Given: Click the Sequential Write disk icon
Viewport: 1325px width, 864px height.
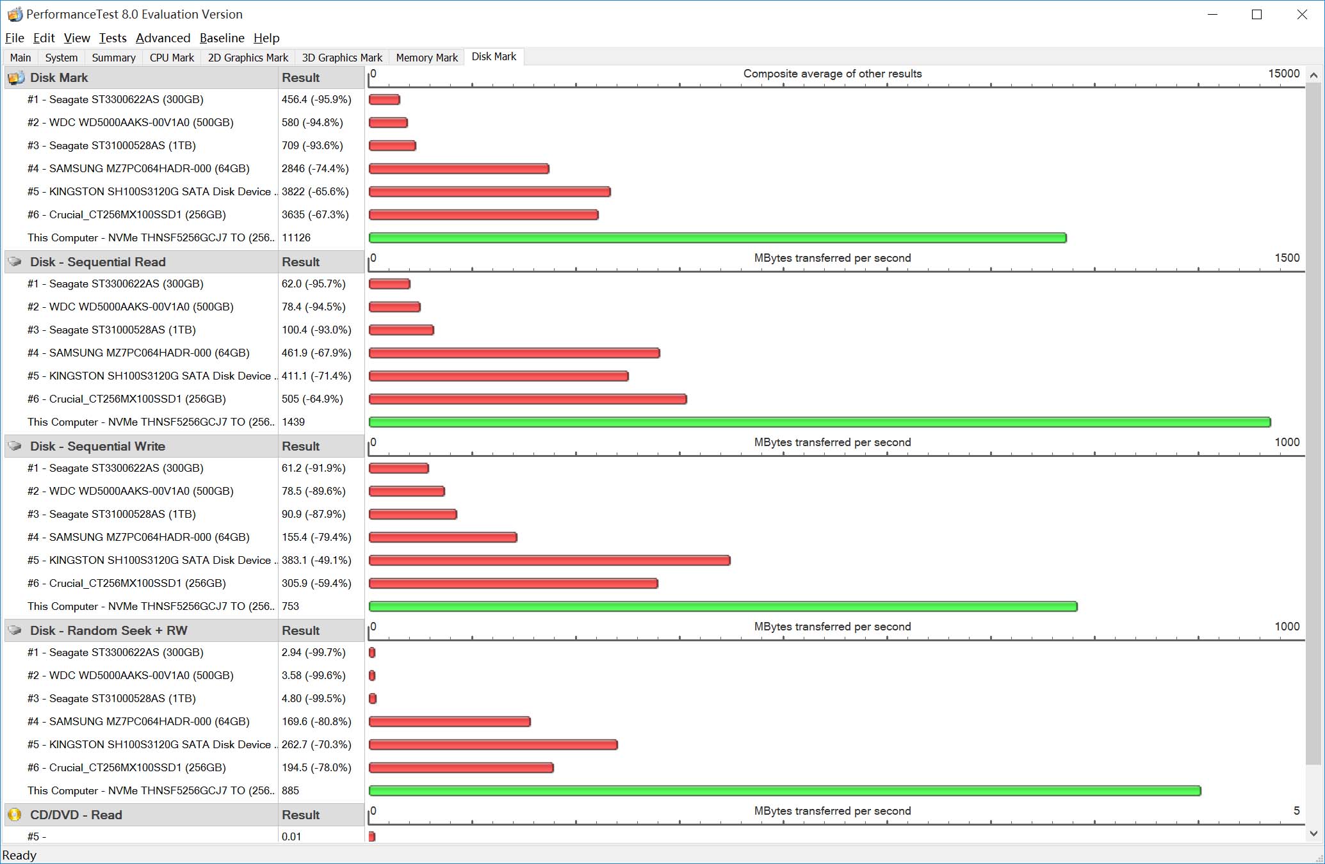Looking at the screenshot, I should click(15, 446).
